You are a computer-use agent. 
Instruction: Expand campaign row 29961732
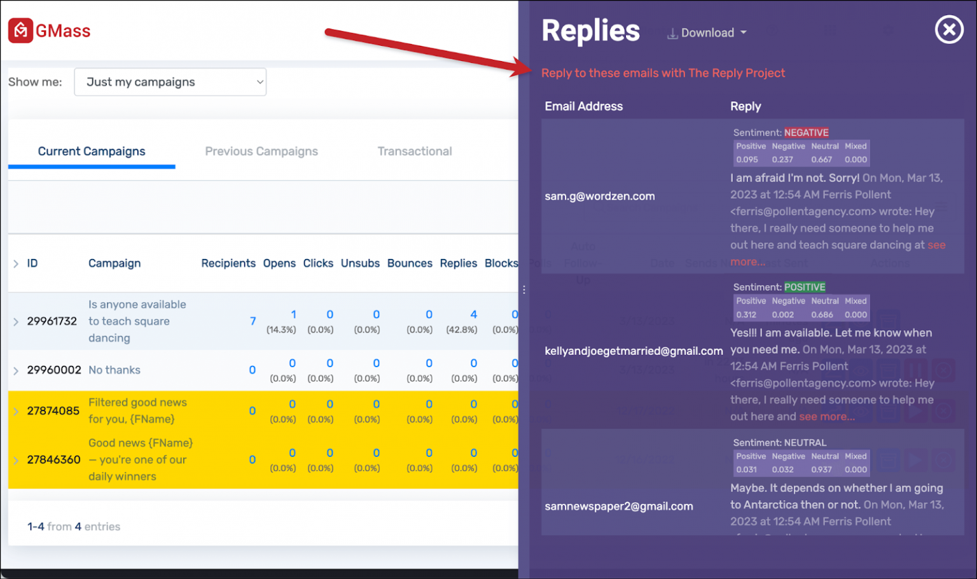click(x=16, y=321)
